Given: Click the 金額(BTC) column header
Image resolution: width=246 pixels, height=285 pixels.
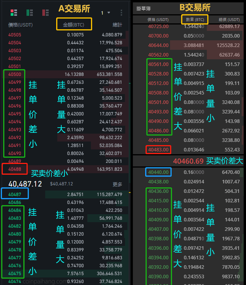Looking at the screenshot, I should tap(74, 25).
